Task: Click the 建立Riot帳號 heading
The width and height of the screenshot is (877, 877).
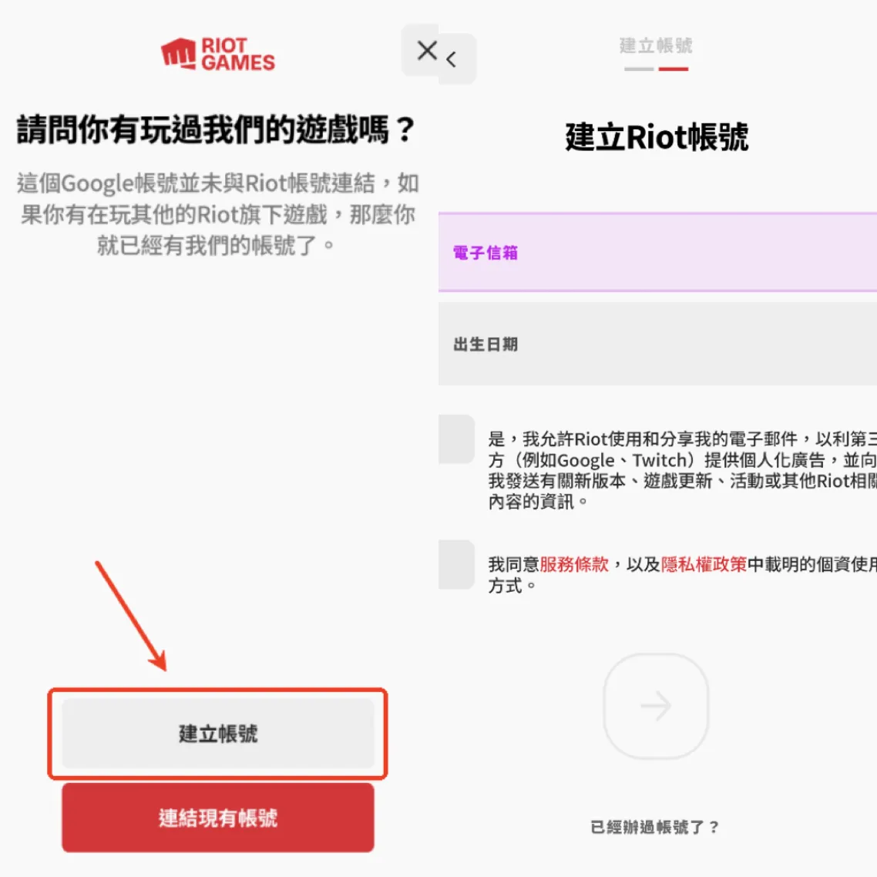Action: pos(657,137)
